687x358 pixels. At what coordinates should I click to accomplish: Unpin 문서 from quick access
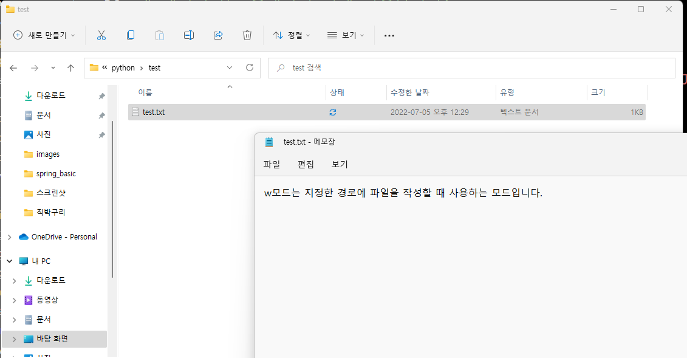(101, 115)
